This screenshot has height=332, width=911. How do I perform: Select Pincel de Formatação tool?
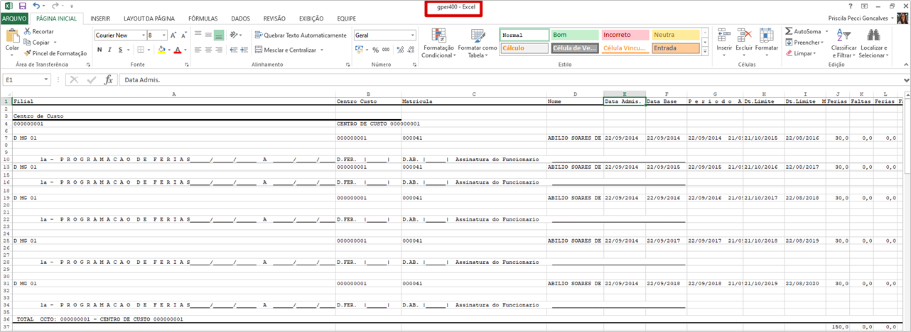(x=55, y=53)
